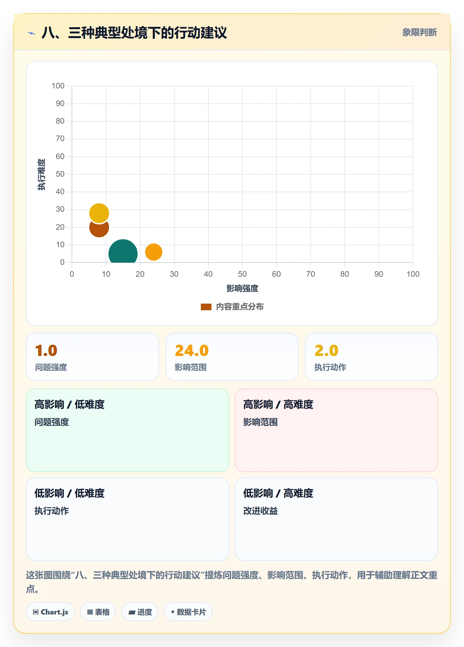Click the 数据卡片 tag

188,612
